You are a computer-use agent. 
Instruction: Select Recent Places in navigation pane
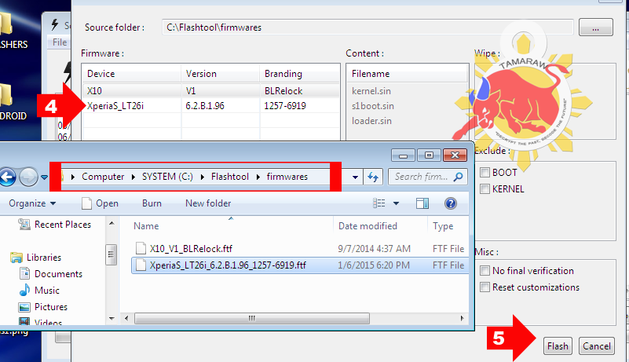tap(55, 225)
